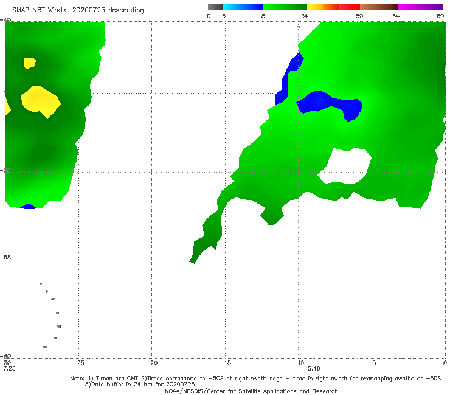Click the "-5" longitude axis label
This screenshot has width=450, height=395.
coord(372,363)
